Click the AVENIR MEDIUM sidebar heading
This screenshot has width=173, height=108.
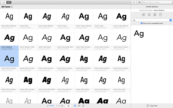[x=152, y=7]
